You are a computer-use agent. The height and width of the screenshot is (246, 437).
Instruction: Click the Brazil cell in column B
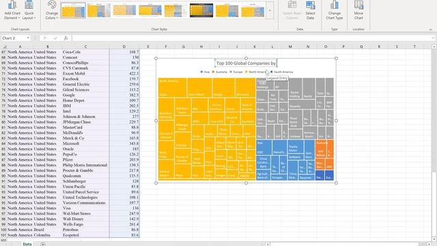click(47, 230)
